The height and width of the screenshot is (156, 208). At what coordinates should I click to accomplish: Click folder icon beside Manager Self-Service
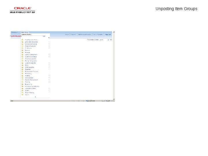click(x=23, y=44)
